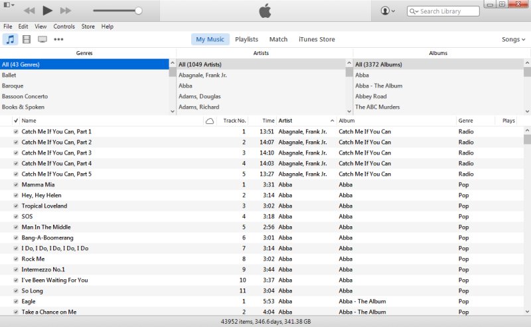The image size is (531, 327).
Task: Uncheck Catch Me If You Can, Part 1
Action: tap(16, 132)
